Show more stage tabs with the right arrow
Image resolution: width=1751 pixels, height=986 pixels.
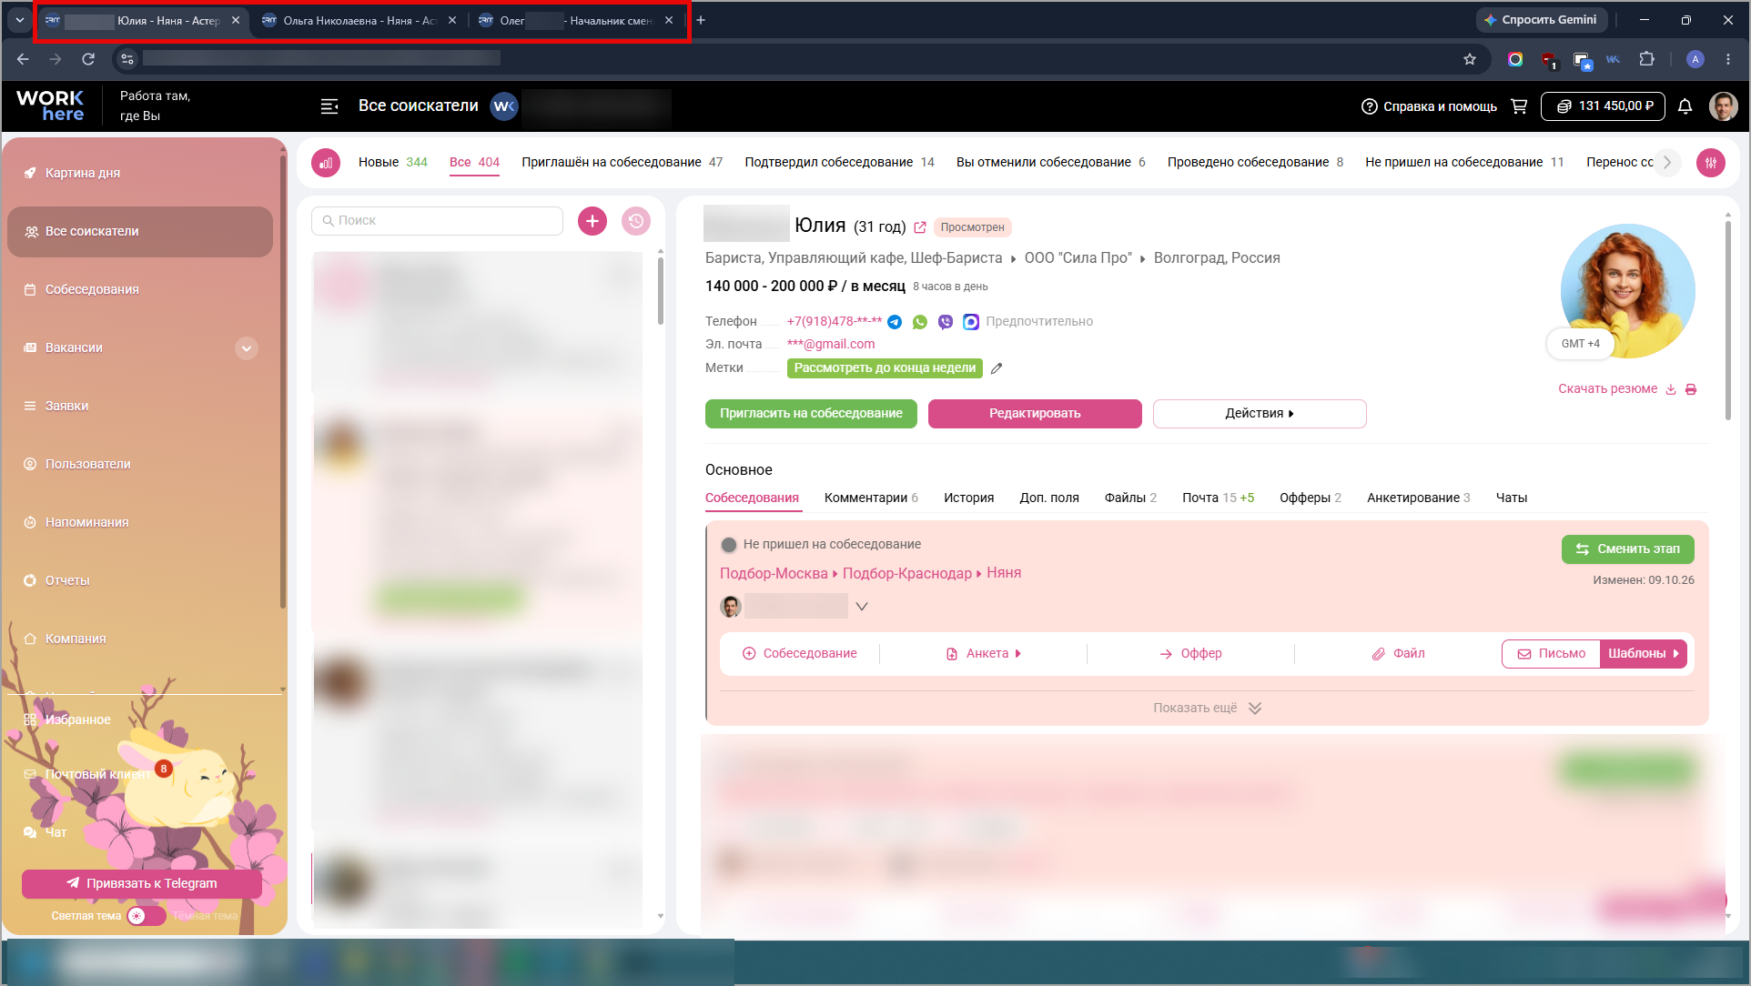pos(1667,163)
